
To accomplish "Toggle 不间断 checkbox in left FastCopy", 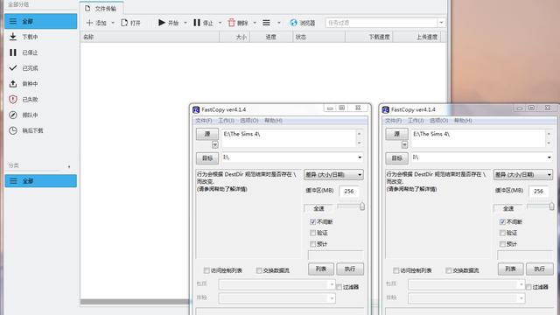I will 313,222.
